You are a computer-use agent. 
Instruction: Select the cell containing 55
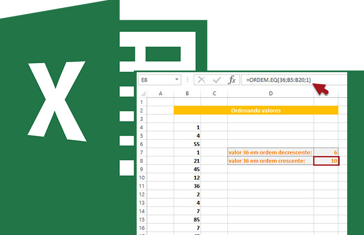(x=187, y=144)
